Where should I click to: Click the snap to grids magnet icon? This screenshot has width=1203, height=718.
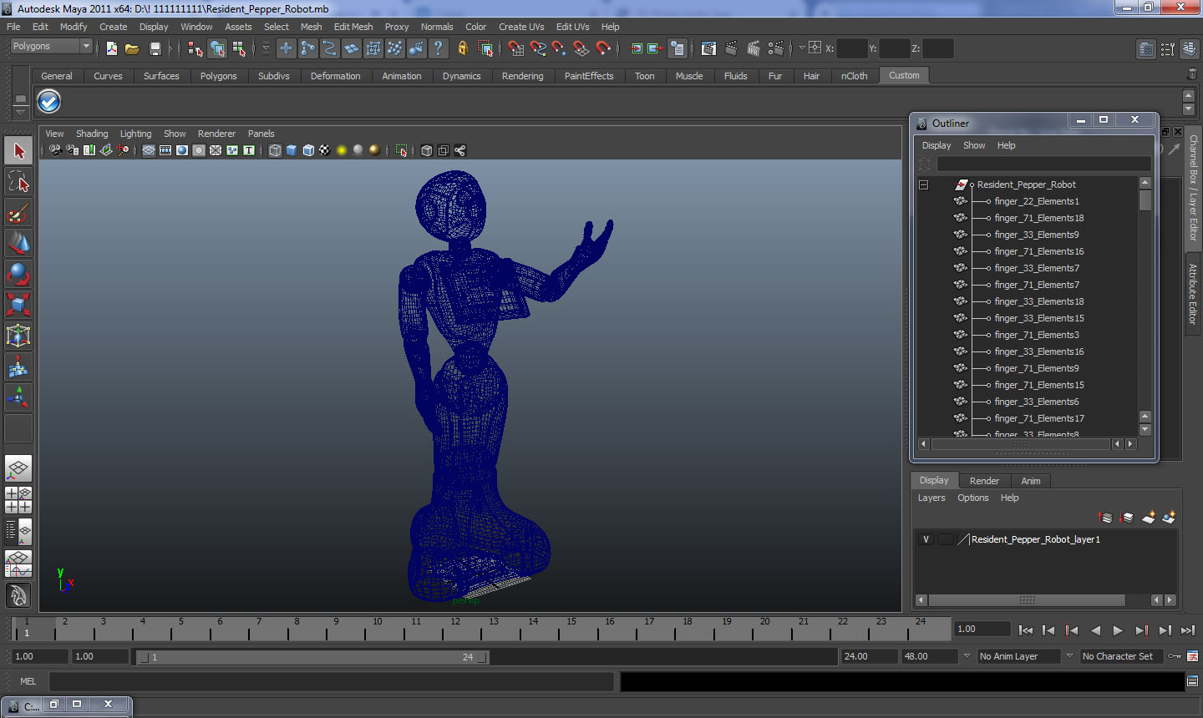click(x=516, y=48)
